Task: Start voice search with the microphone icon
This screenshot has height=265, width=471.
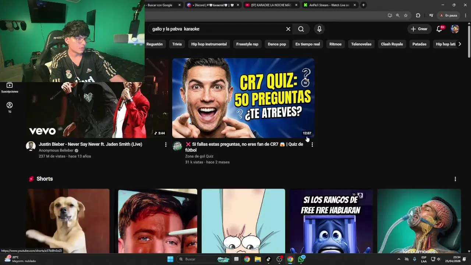Action: [319, 29]
